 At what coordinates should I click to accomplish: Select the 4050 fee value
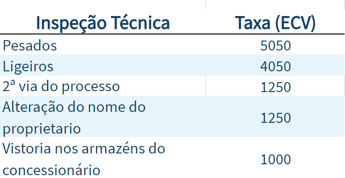pos(275,67)
